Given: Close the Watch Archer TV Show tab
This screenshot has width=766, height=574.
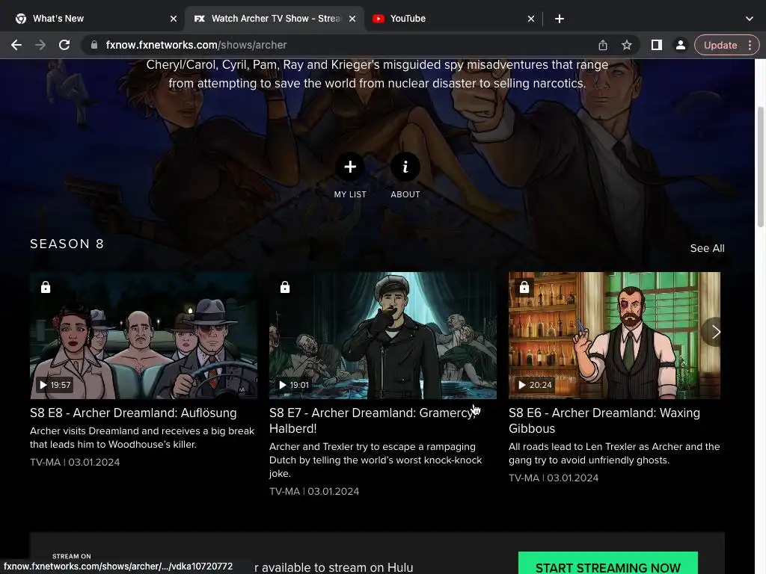Looking at the screenshot, I should pos(352,19).
